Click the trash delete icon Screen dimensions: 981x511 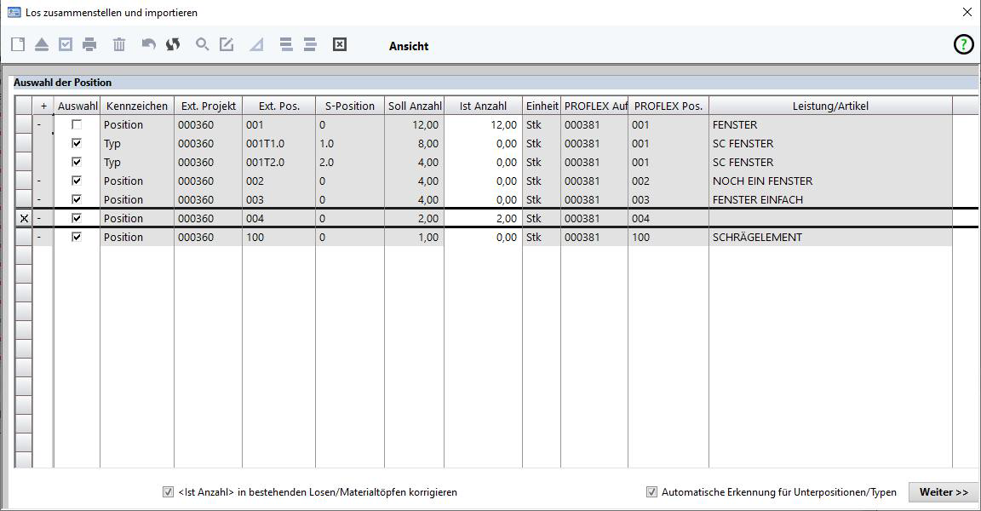(119, 45)
